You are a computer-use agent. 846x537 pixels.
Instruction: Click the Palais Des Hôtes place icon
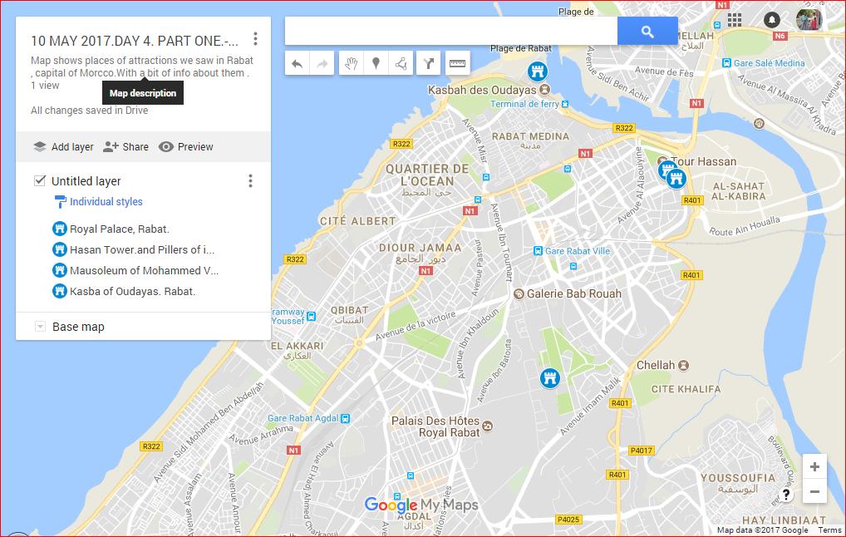click(487, 426)
